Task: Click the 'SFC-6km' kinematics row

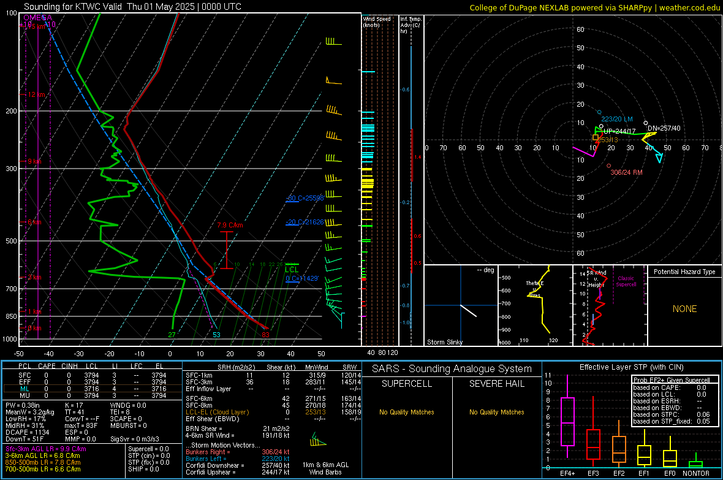Action: [x=273, y=398]
